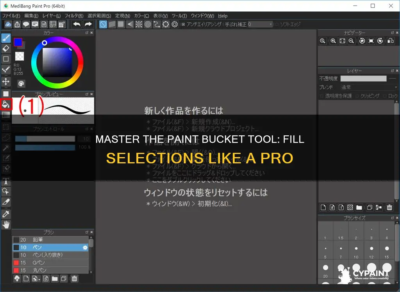Image resolution: width=400 pixels, height=292 pixels.
Task: Click the brush size slider in ブラシコントロール
Action: coord(45,139)
